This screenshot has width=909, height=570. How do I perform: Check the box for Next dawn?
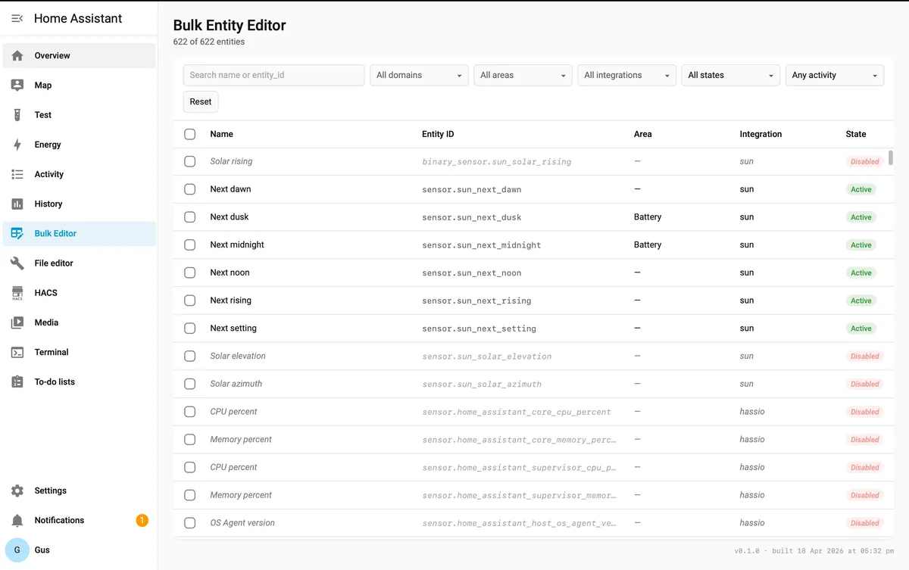(189, 189)
